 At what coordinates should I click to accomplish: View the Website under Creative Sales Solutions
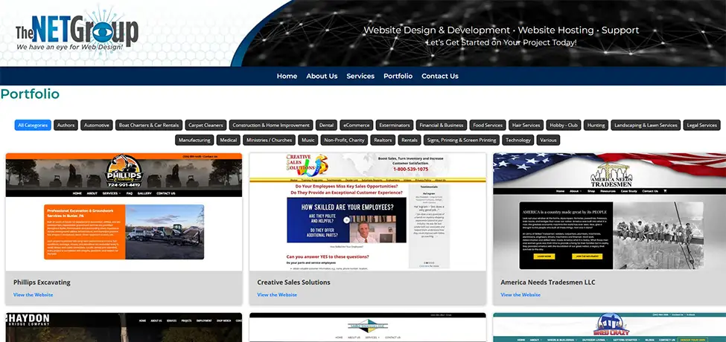point(277,295)
